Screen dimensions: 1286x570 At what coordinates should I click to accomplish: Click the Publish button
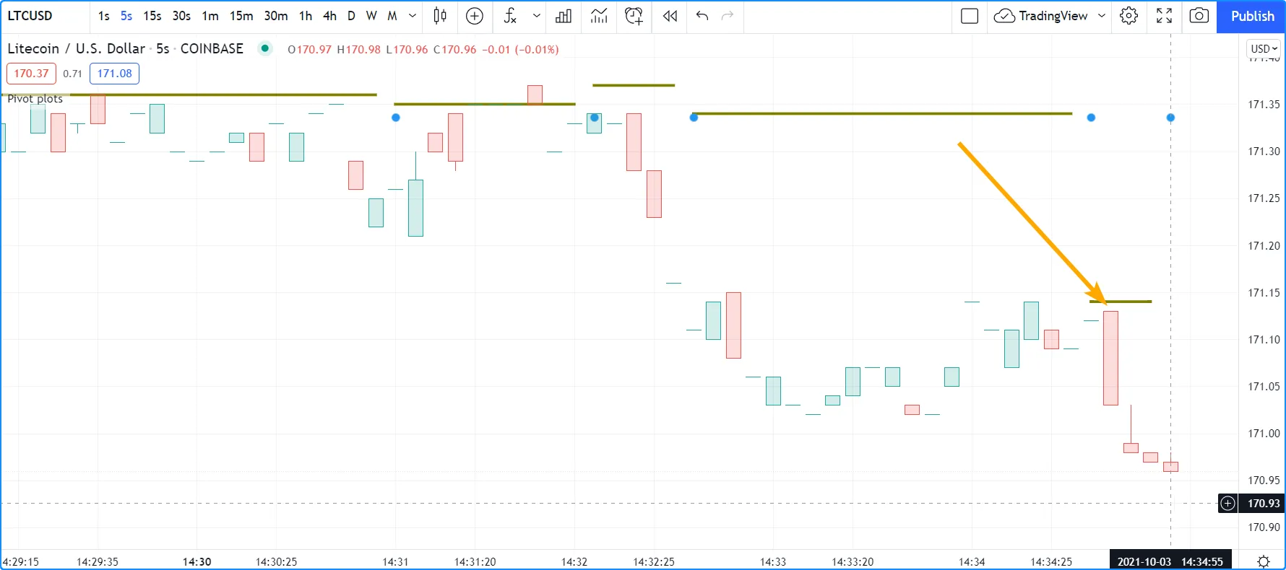pyautogui.click(x=1252, y=16)
